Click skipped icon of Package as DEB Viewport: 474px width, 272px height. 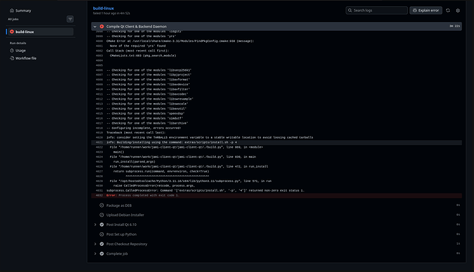tap(102, 205)
